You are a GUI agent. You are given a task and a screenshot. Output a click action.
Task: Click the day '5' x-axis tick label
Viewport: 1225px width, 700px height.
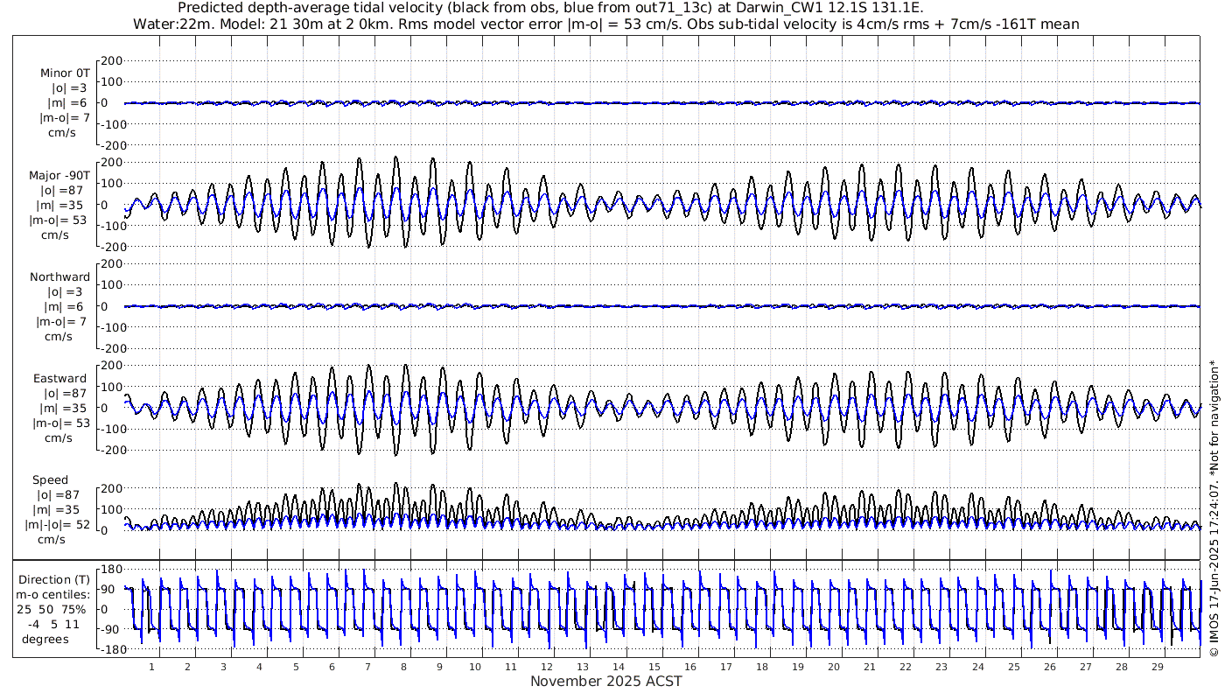tap(296, 667)
